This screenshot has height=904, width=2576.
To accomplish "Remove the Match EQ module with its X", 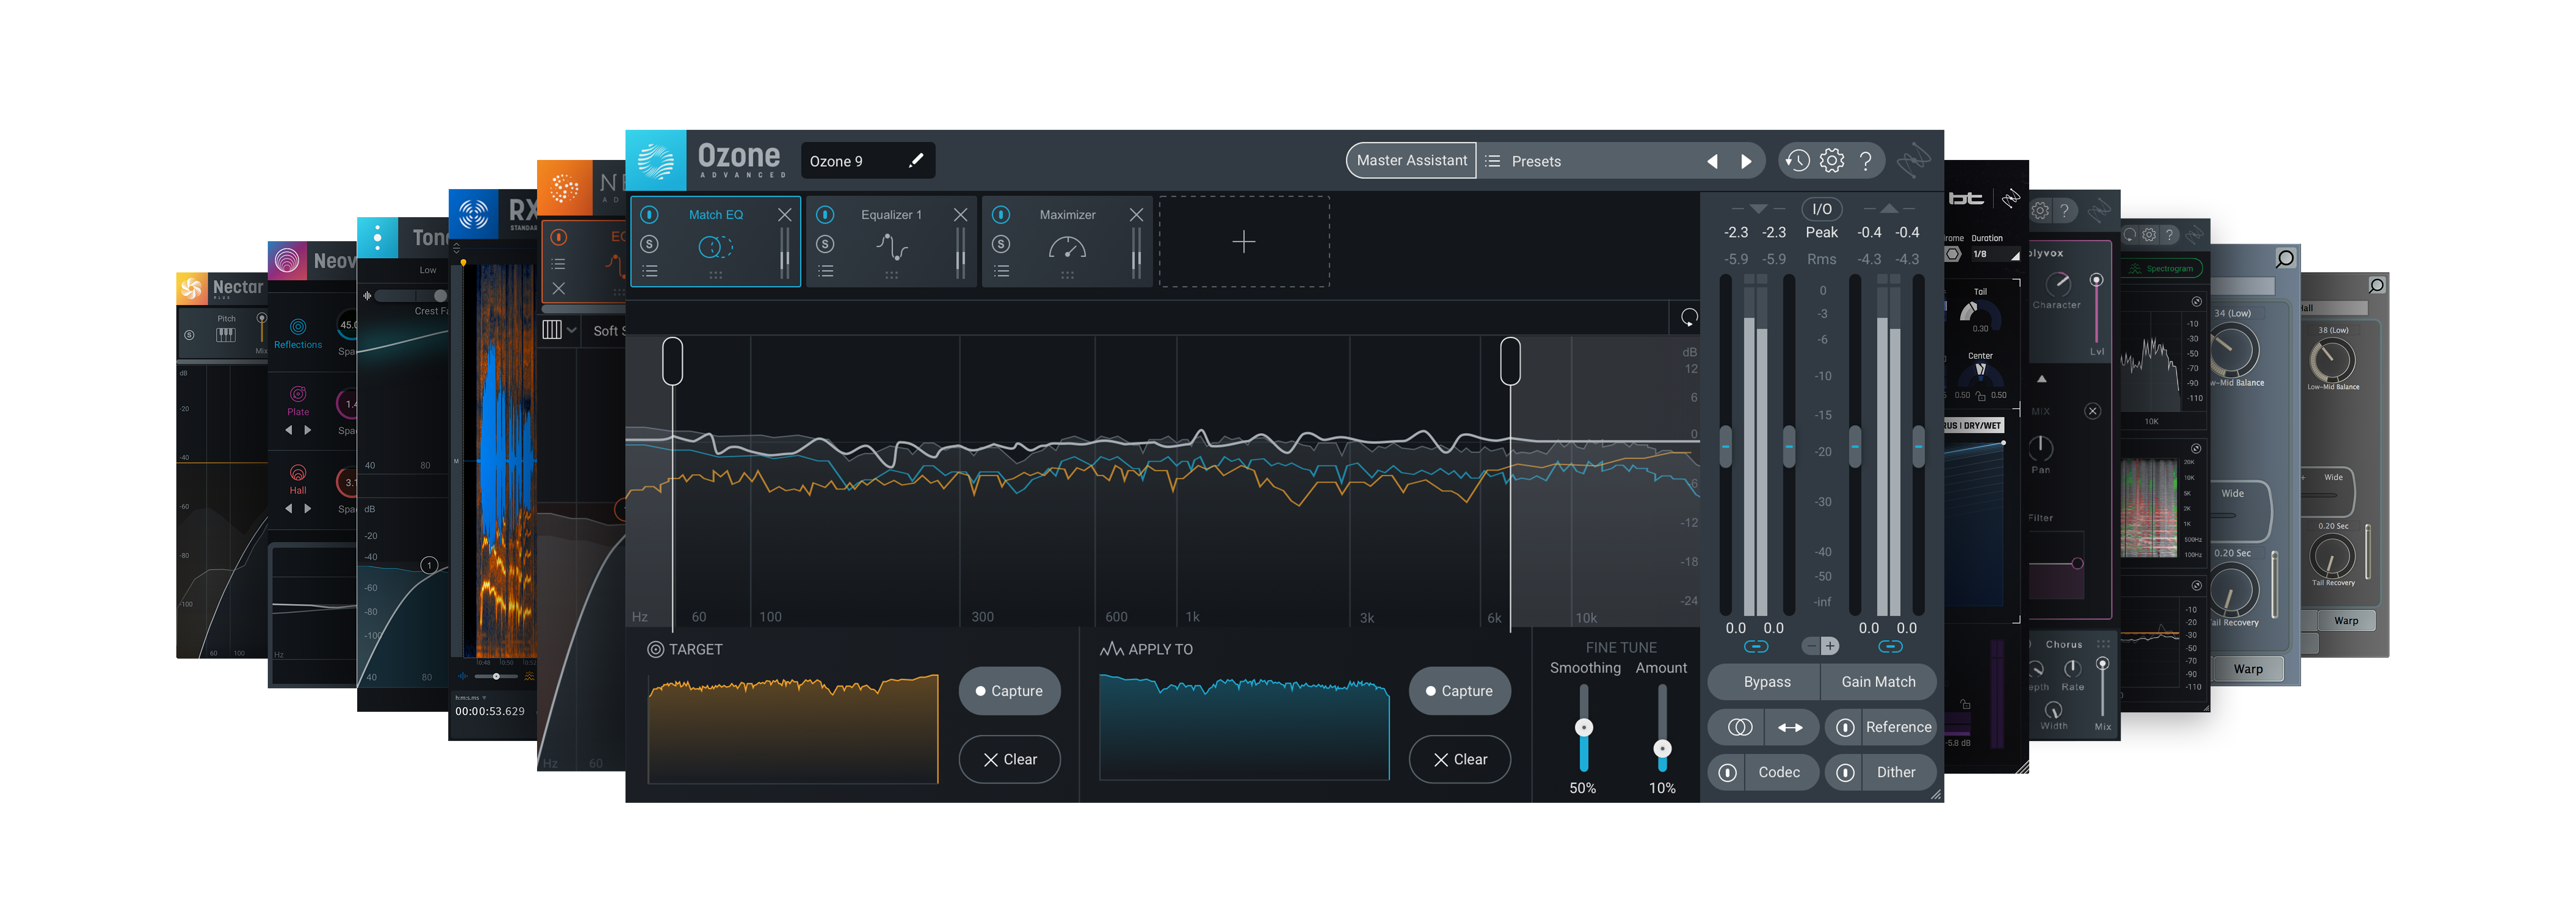I will click(784, 215).
